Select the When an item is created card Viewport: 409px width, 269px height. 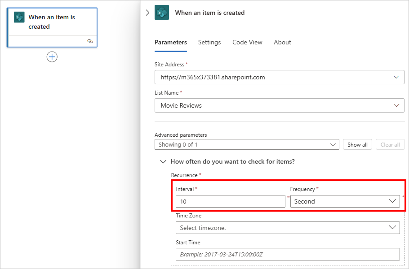click(52, 22)
